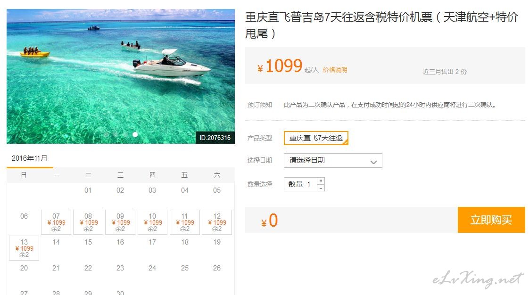Click the ID:2076316 label on image

coord(215,138)
